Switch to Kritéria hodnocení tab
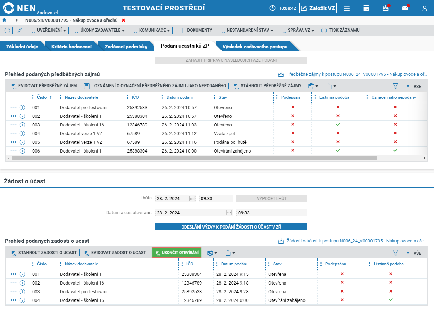 pyautogui.click(x=72, y=46)
